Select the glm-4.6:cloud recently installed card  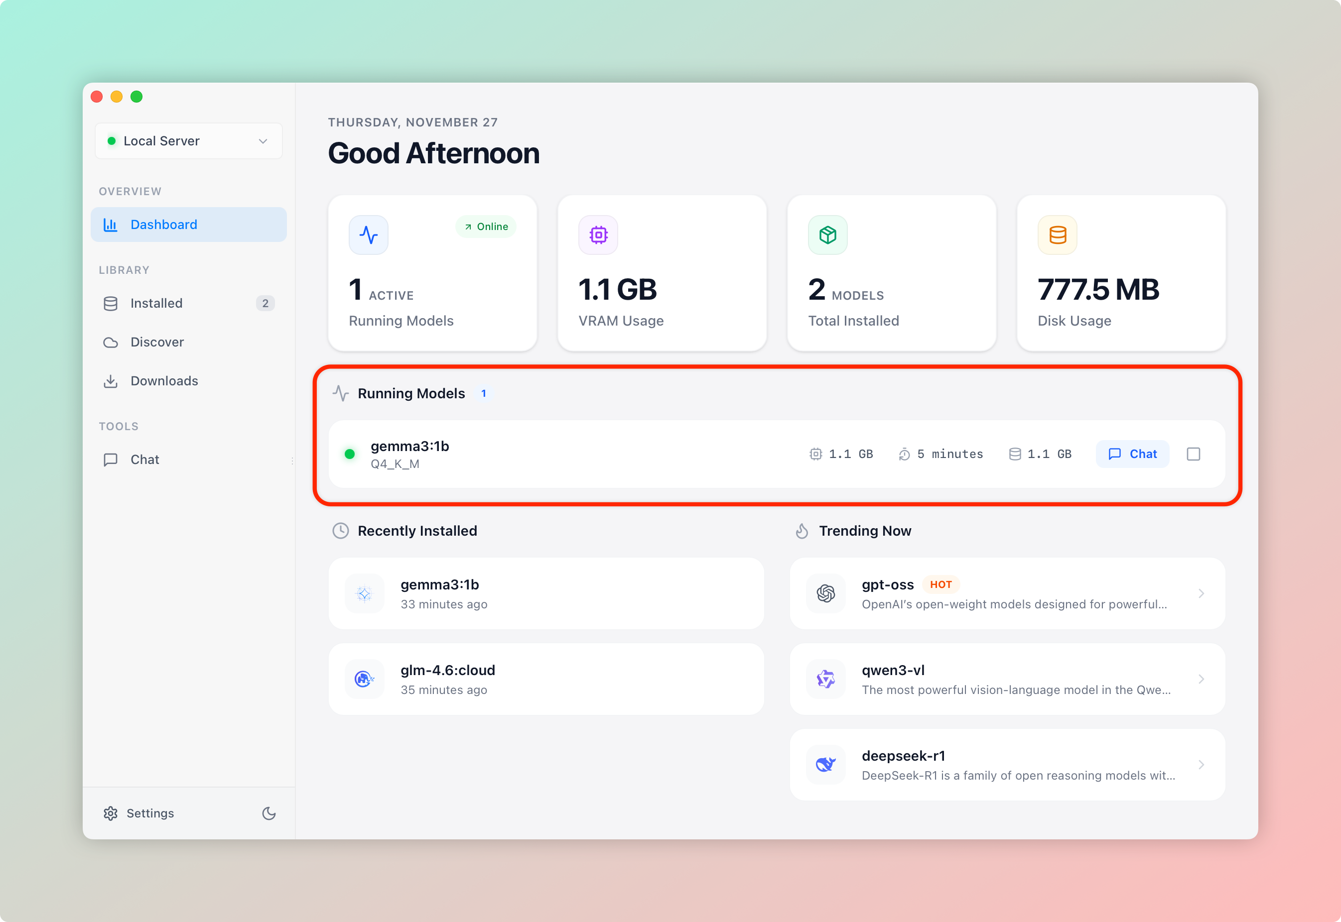pyautogui.click(x=546, y=679)
